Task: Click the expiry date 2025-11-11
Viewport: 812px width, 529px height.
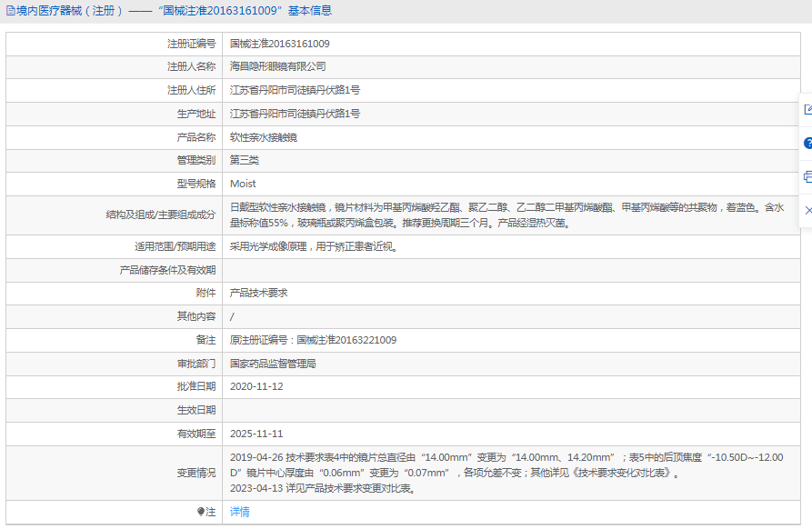Action: tap(256, 434)
